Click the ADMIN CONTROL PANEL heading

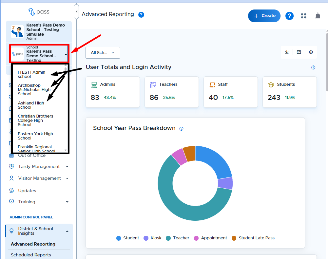(x=31, y=217)
